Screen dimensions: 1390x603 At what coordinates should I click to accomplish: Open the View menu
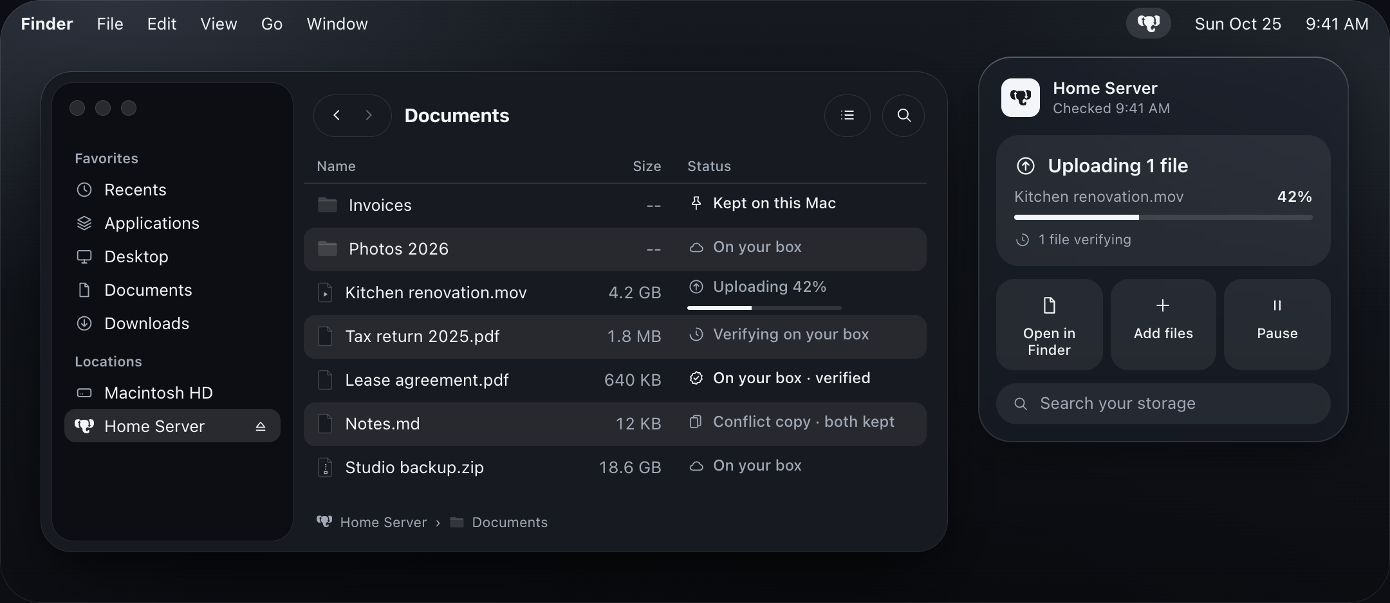pyautogui.click(x=219, y=24)
